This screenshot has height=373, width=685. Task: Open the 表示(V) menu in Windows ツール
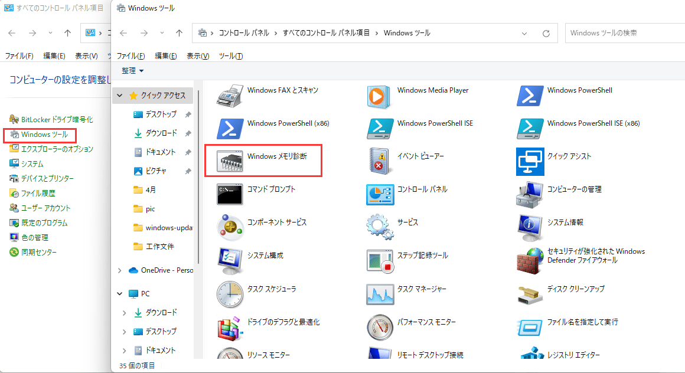point(198,56)
